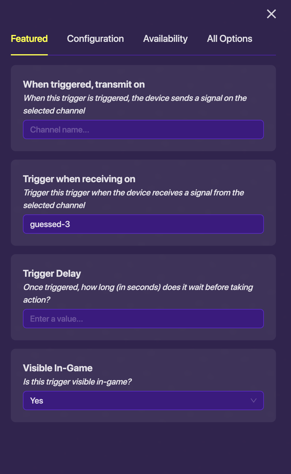This screenshot has width=291, height=474.
Task: Click the receives a signal description text
Action: [133, 199]
